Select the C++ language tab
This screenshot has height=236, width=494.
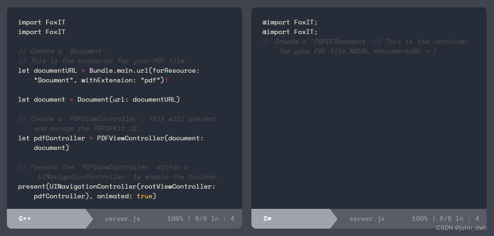[x=49, y=219]
